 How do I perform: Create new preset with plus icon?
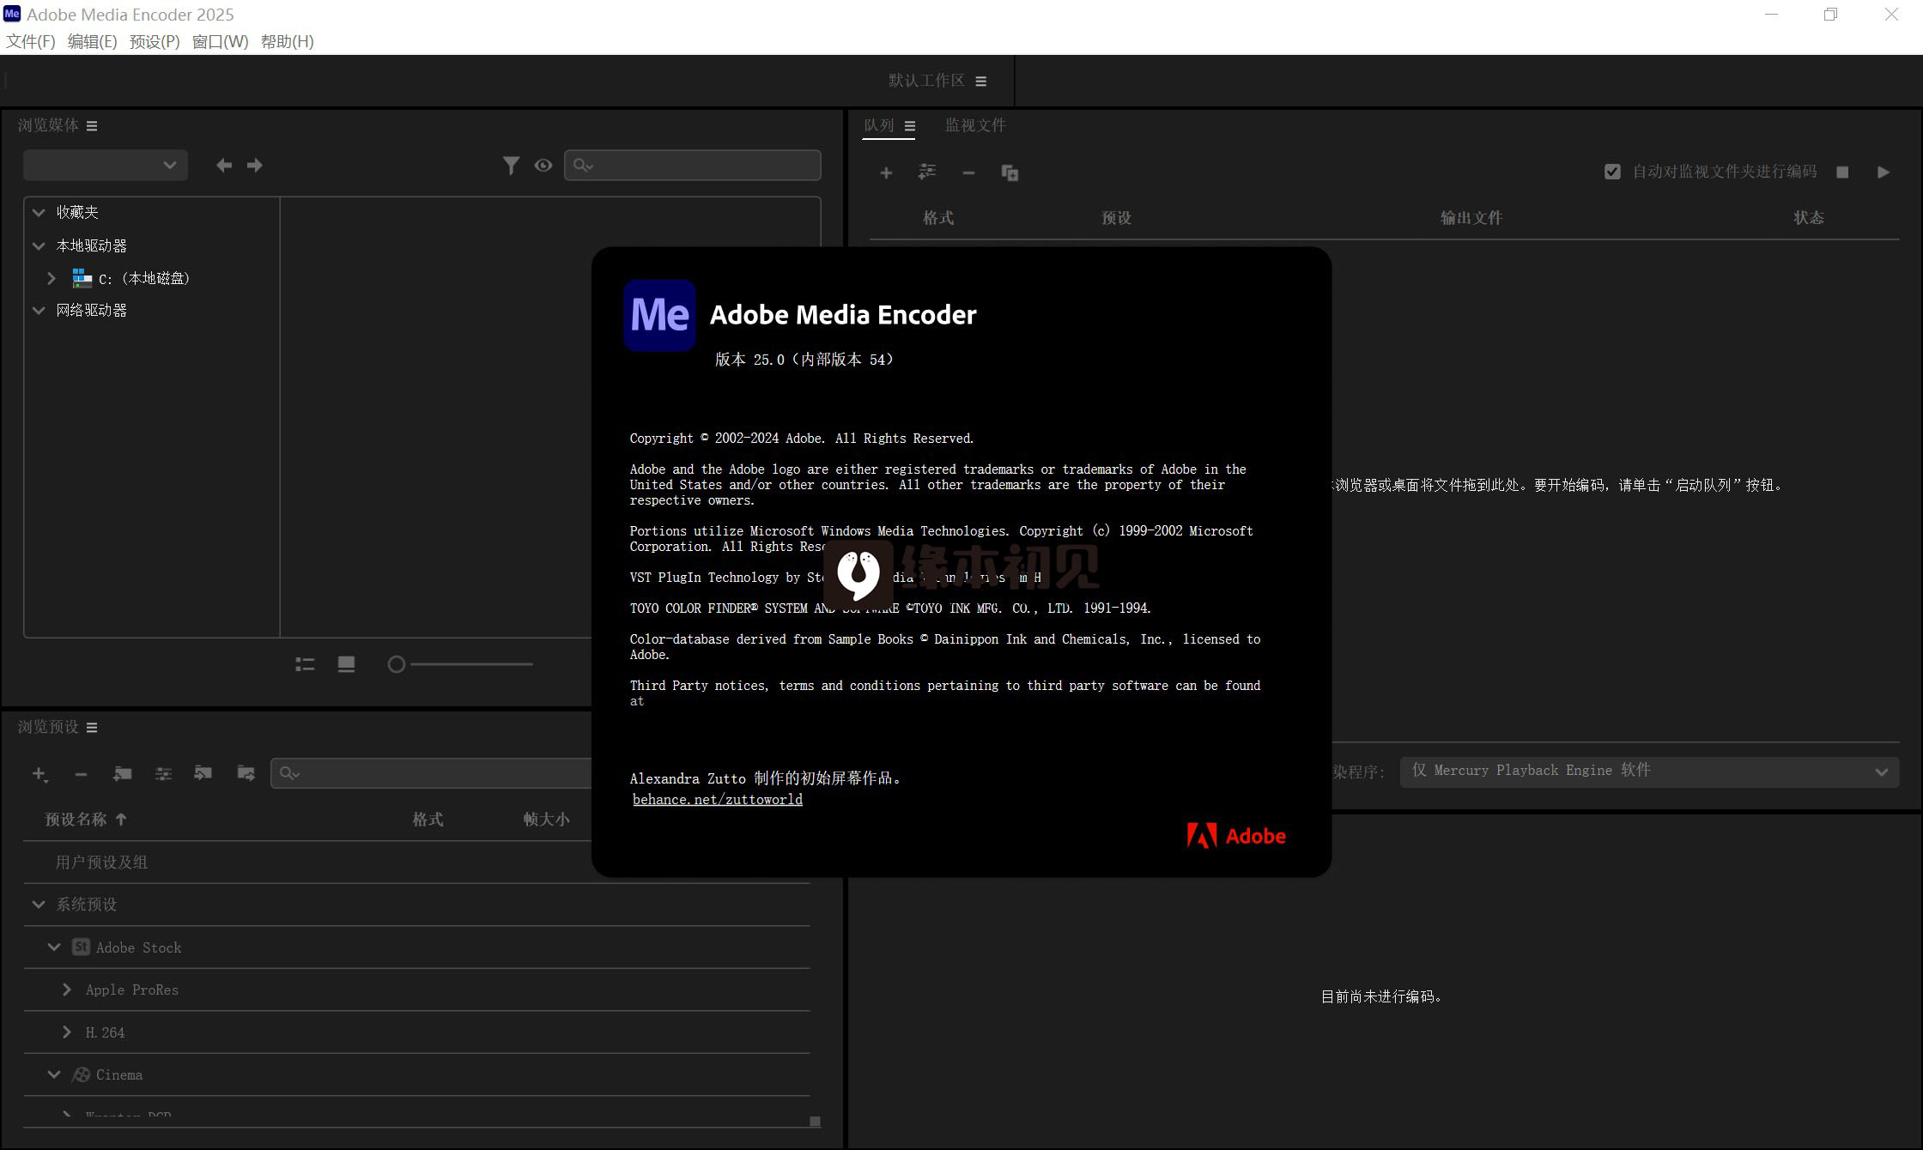39,774
